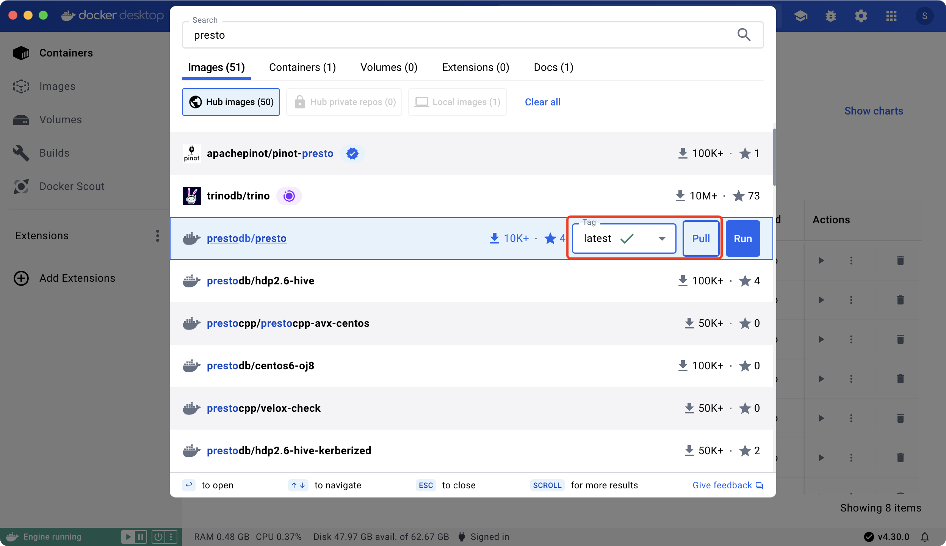946x546 pixels.
Task: Click the engine power icon in footer
Action: [158, 537]
